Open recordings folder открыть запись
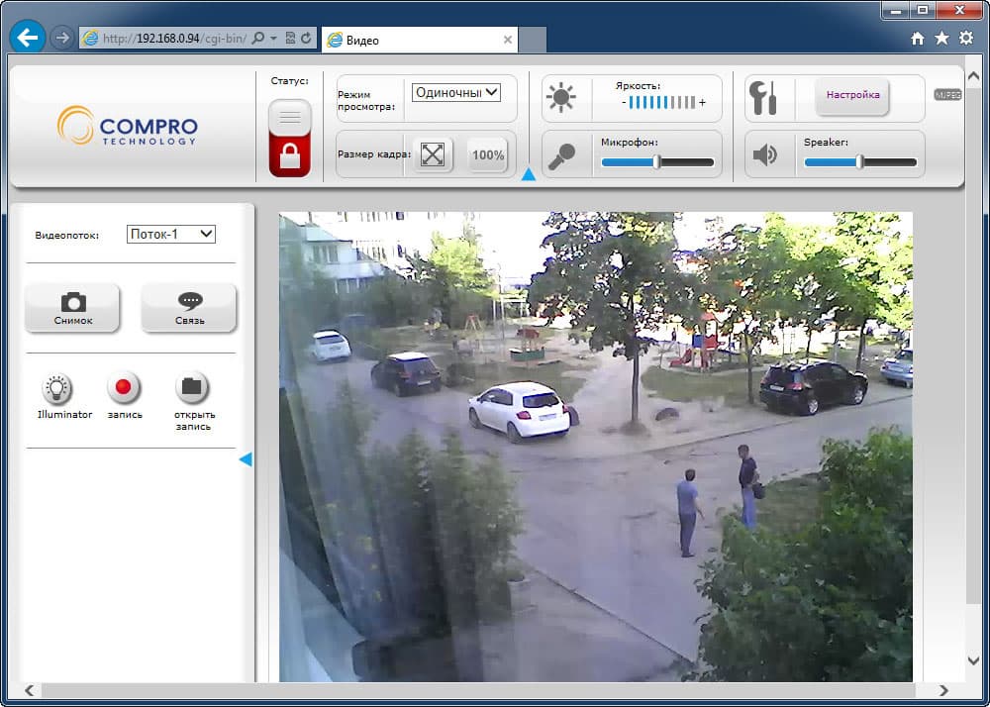The image size is (990, 707). tap(191, 387)
